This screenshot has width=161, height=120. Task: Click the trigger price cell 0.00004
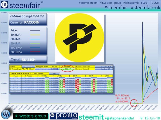(54, 69)
